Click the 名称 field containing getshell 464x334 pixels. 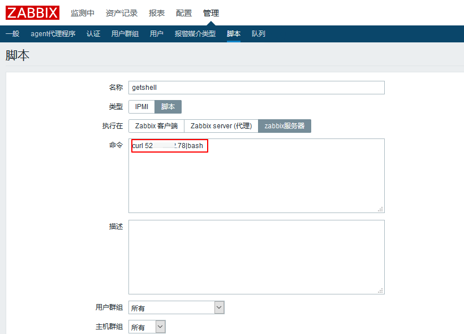[x=256, y=88]
